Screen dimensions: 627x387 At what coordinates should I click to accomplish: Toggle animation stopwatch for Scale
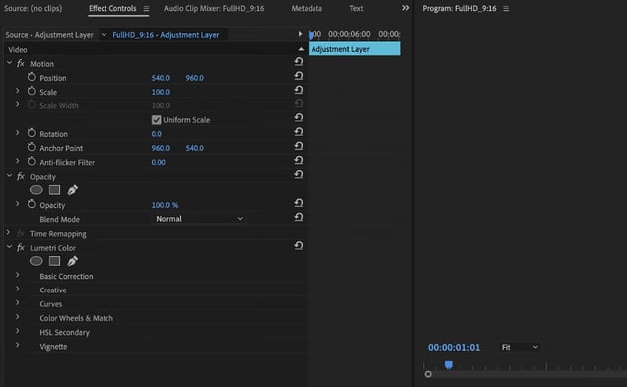(32, 91)
